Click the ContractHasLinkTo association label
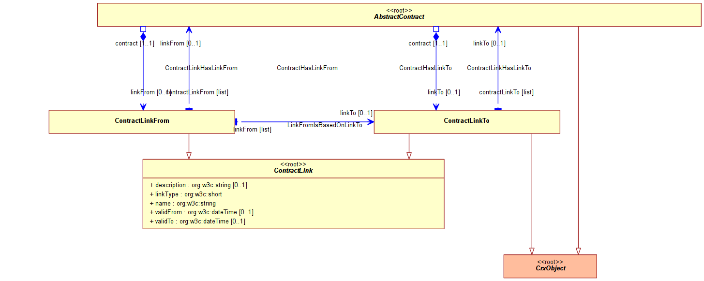The width and height of the screenshot is (704, 281). [425, 68]
